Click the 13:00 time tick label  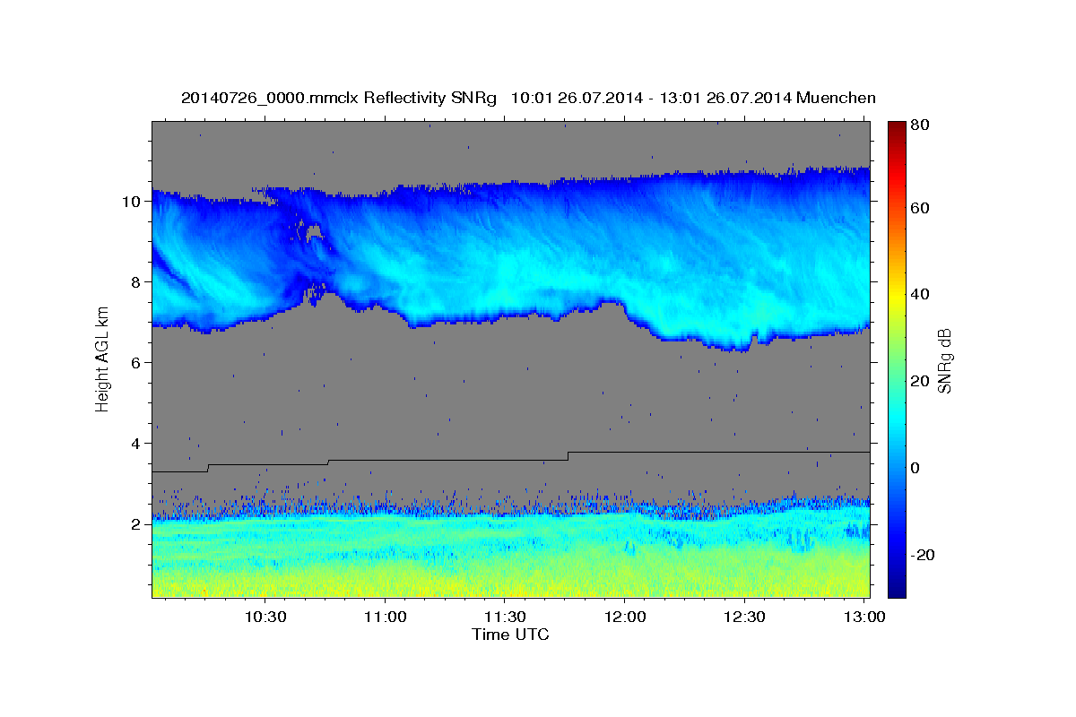click(864, 617)
